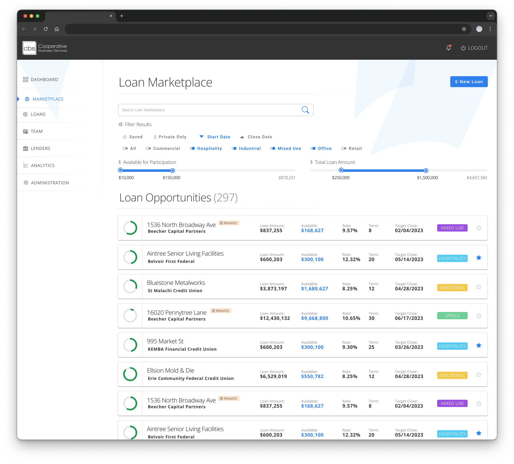The width and height of the screenshot is (514, 464).
Task: Star the 16020 Pennytree Lane loan
Action: (479, 316)
